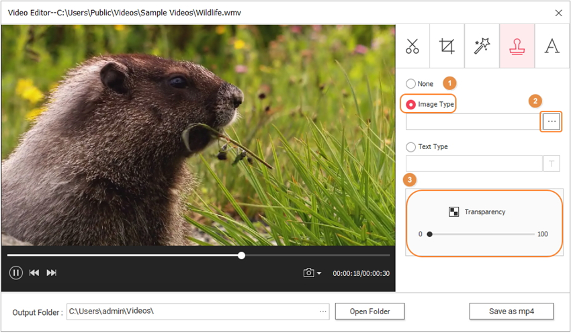This screenshot has height=333, width=571.
Task: Browse for output folder location
Action: pos(323,312)
